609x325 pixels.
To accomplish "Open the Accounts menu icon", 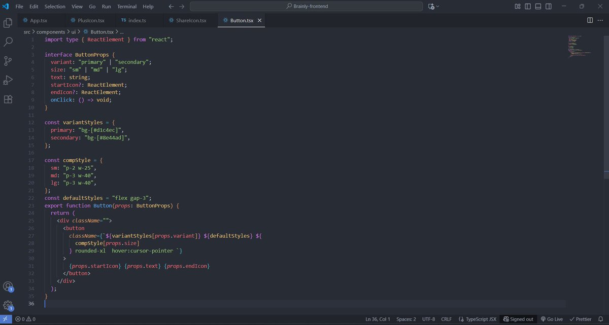I will pyautogui.click(x=8, y=287).
